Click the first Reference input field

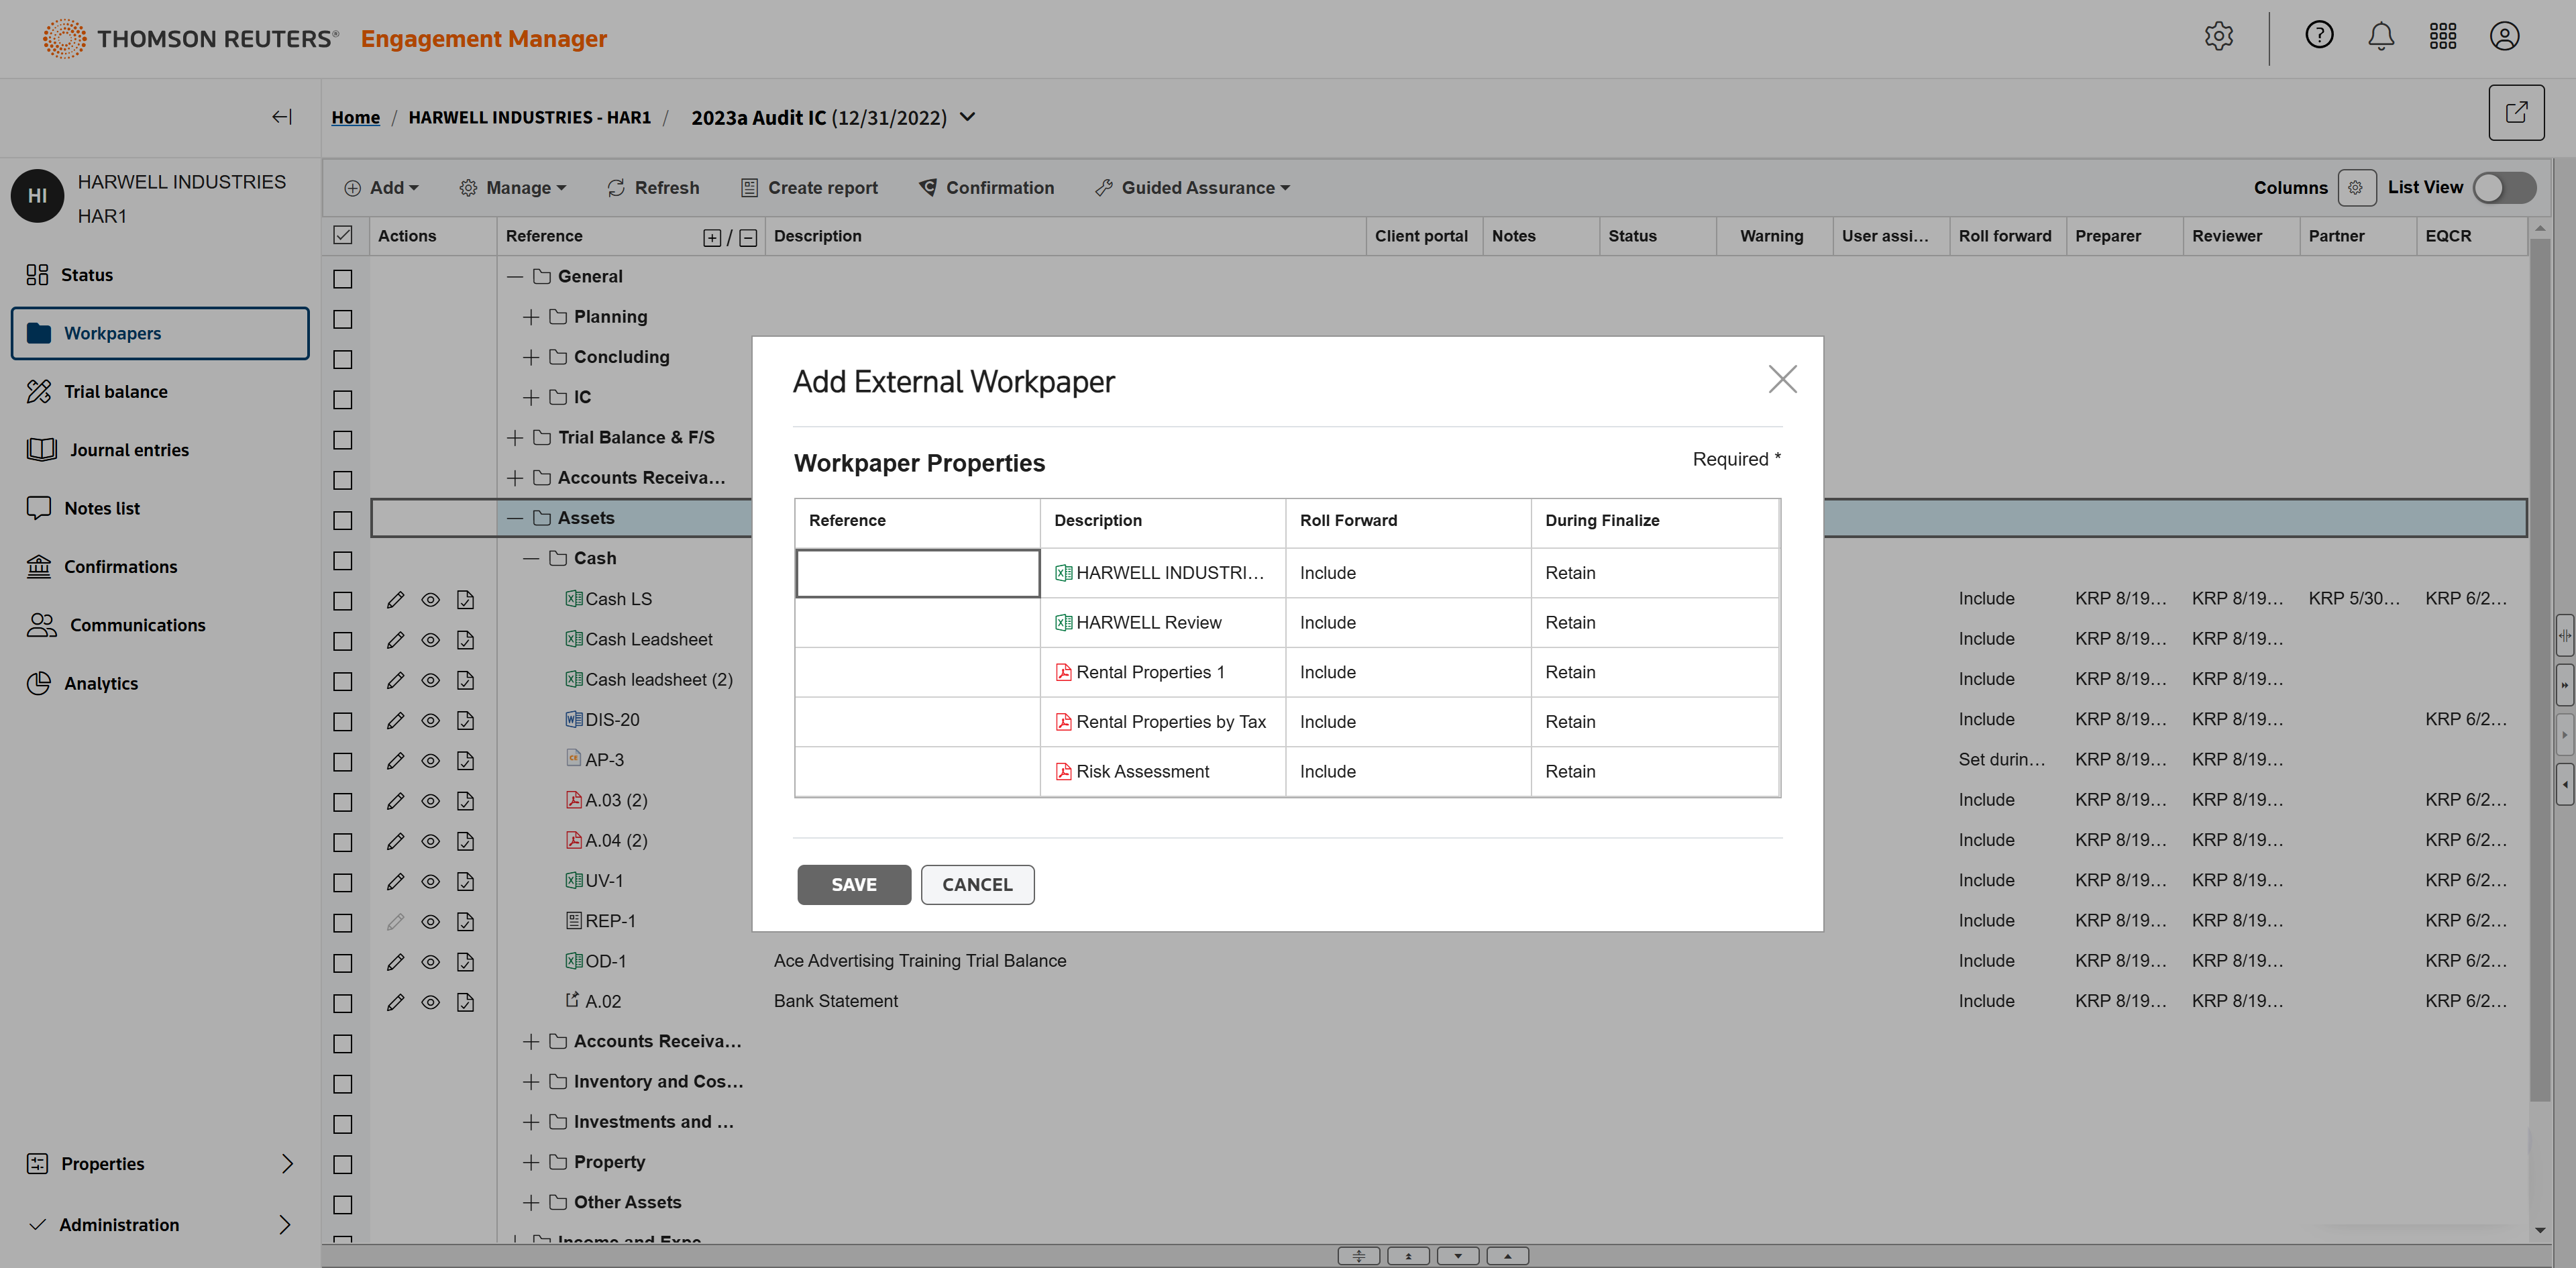click(x=917, y=573)
